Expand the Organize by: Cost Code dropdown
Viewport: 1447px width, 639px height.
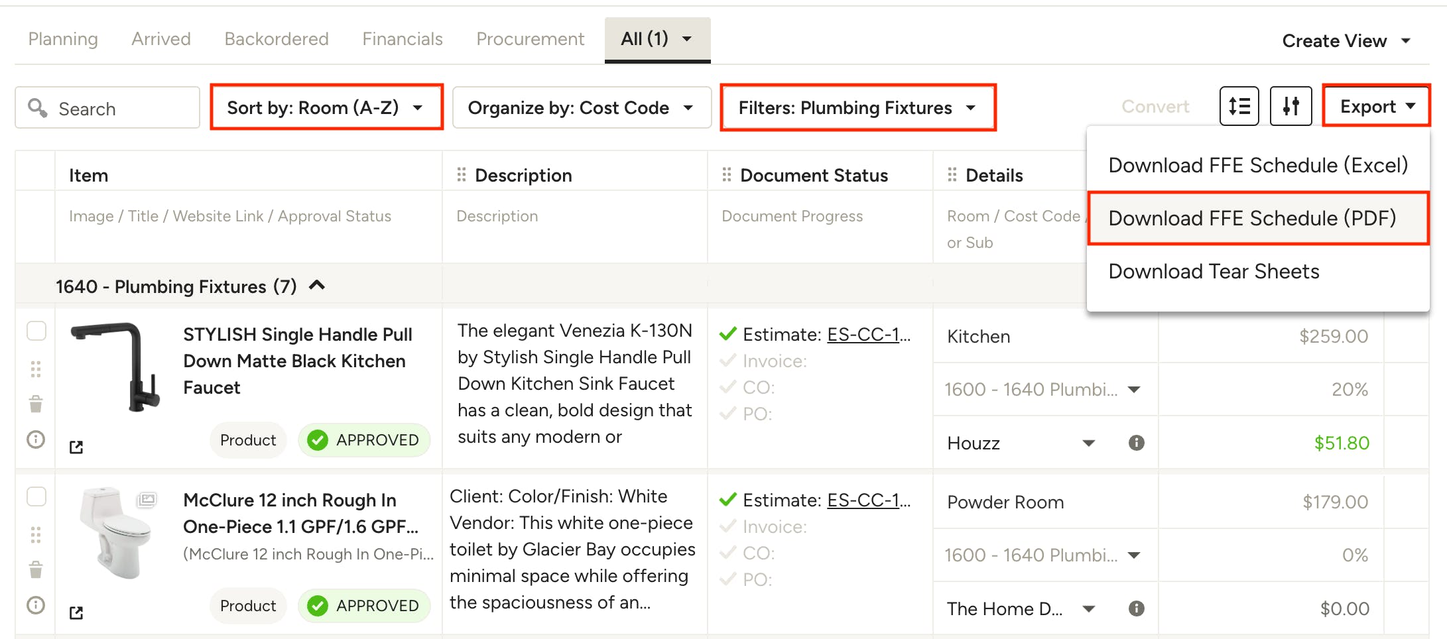coord(581,107)
